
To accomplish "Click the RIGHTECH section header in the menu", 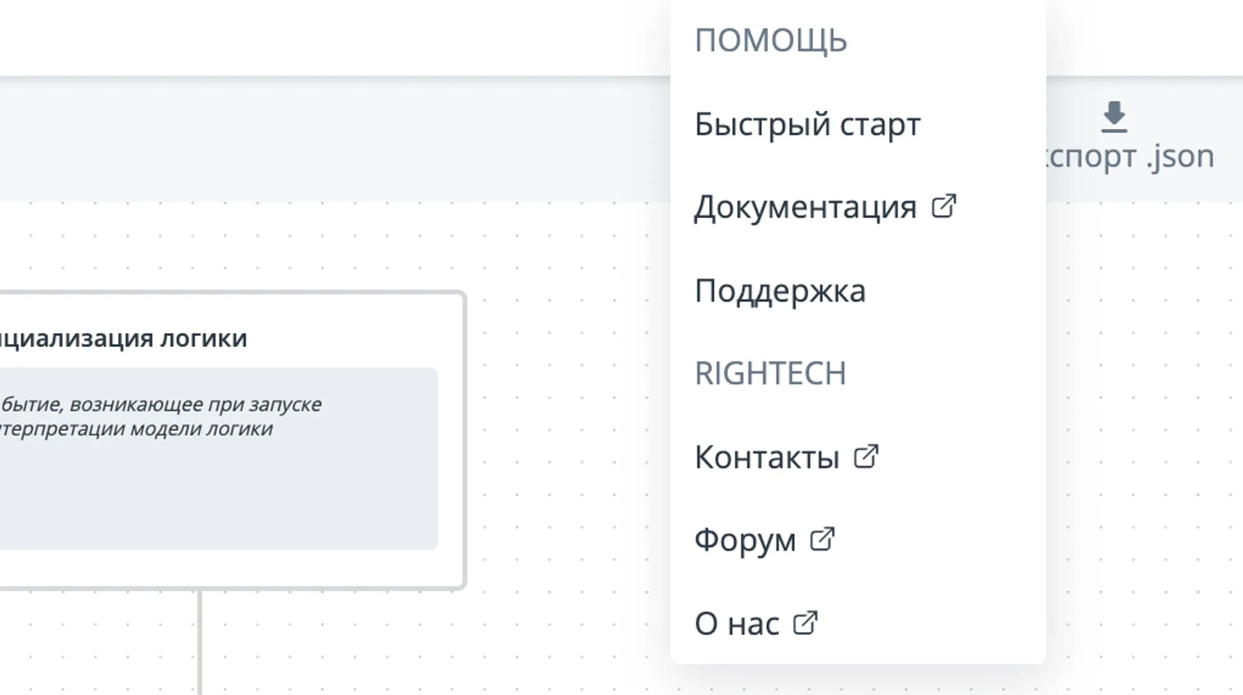I will pyautogui.click(x=771, y=373).
